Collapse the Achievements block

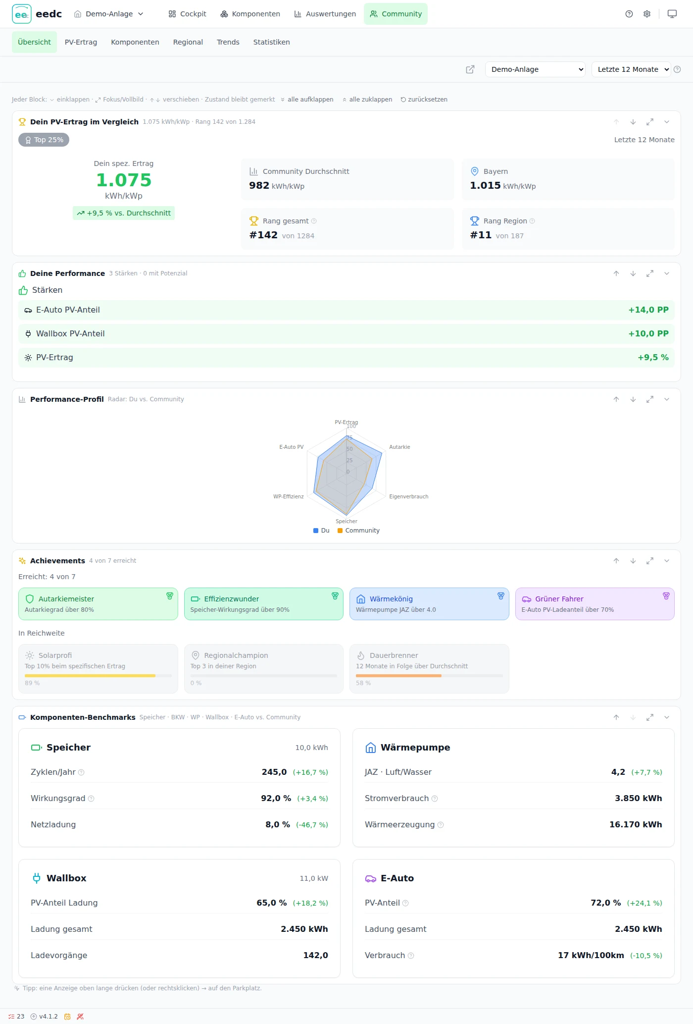click(x=667, y=561)
